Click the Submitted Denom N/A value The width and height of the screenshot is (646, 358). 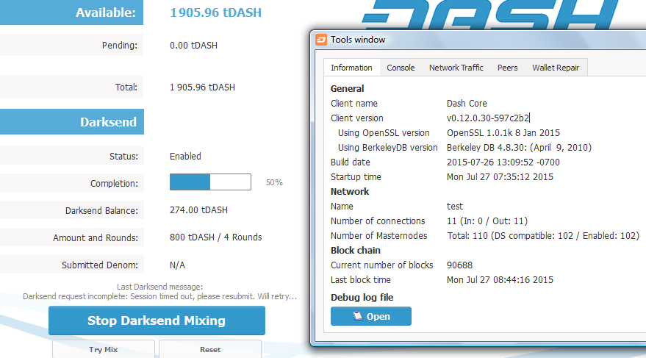(177, 265)
